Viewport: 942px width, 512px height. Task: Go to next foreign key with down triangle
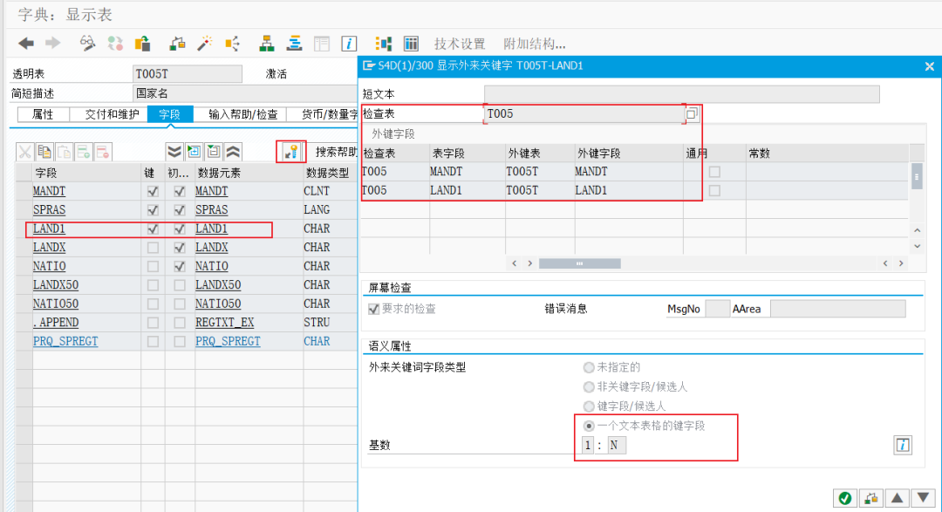pyautogui.click(x=923, y=498)
